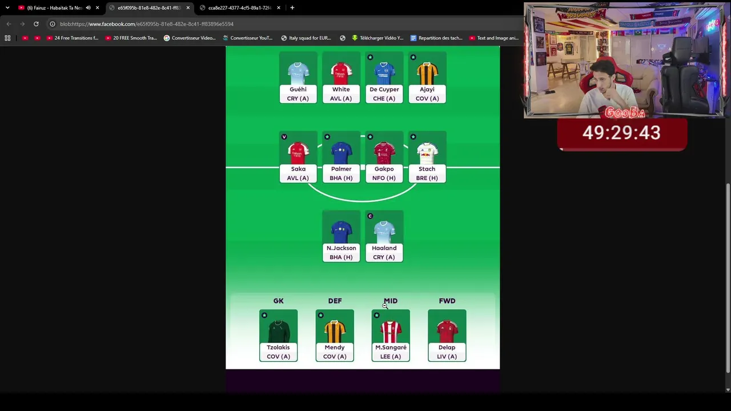Screen dimensions: 731x411
Task: Select the Gakpo player card
Action: 384,157
